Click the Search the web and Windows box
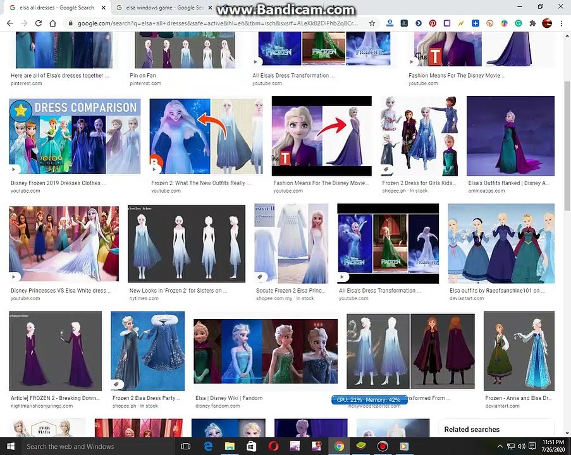571x455 pixels. coord(98,446)
